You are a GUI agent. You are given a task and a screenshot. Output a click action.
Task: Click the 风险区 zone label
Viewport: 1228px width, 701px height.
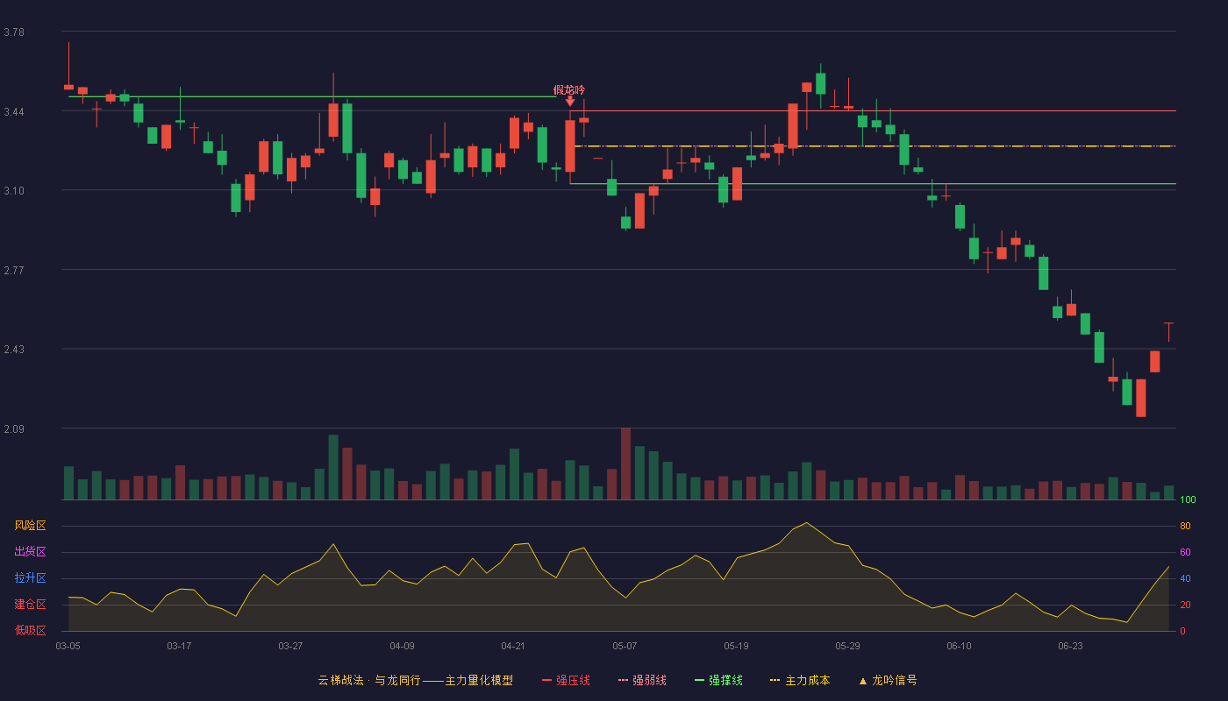[30, 526]
